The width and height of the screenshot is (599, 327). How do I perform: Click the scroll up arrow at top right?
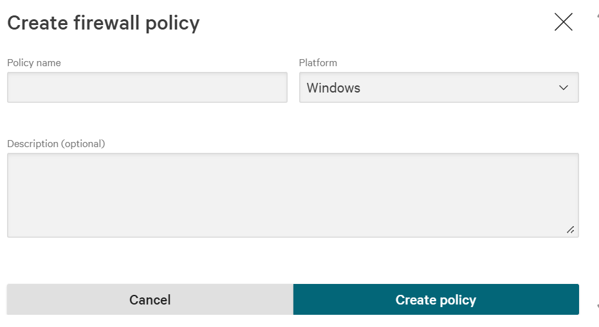tap(596, 14)
